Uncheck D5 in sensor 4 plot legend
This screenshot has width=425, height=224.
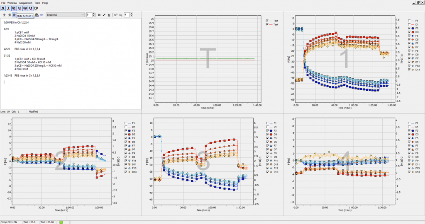(409, 142)
